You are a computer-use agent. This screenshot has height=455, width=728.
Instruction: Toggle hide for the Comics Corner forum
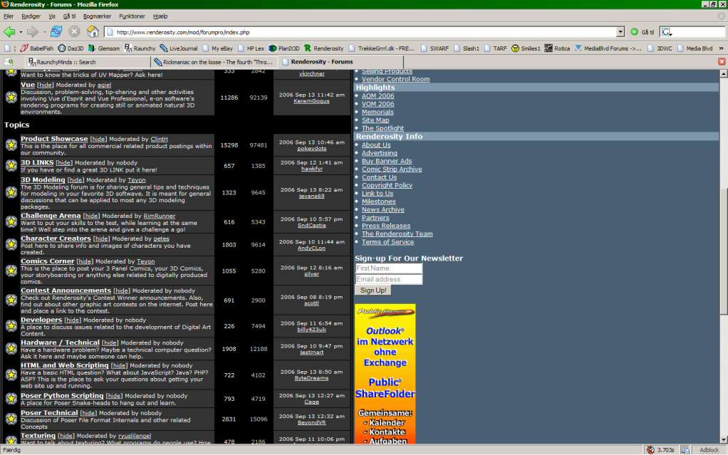(85, 262)
